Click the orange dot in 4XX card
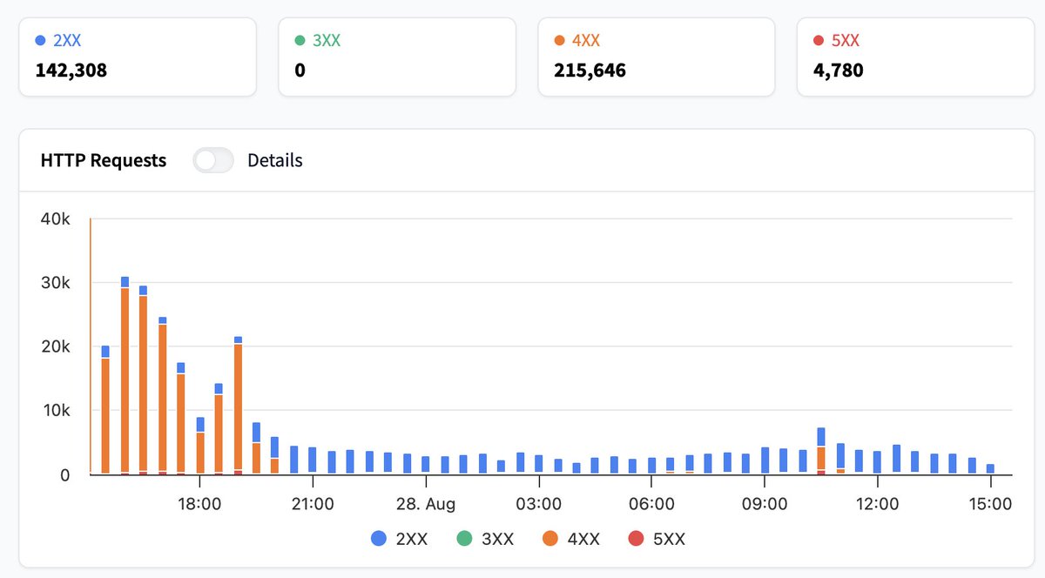This screenshot has width=1045, height=578. 559,40
